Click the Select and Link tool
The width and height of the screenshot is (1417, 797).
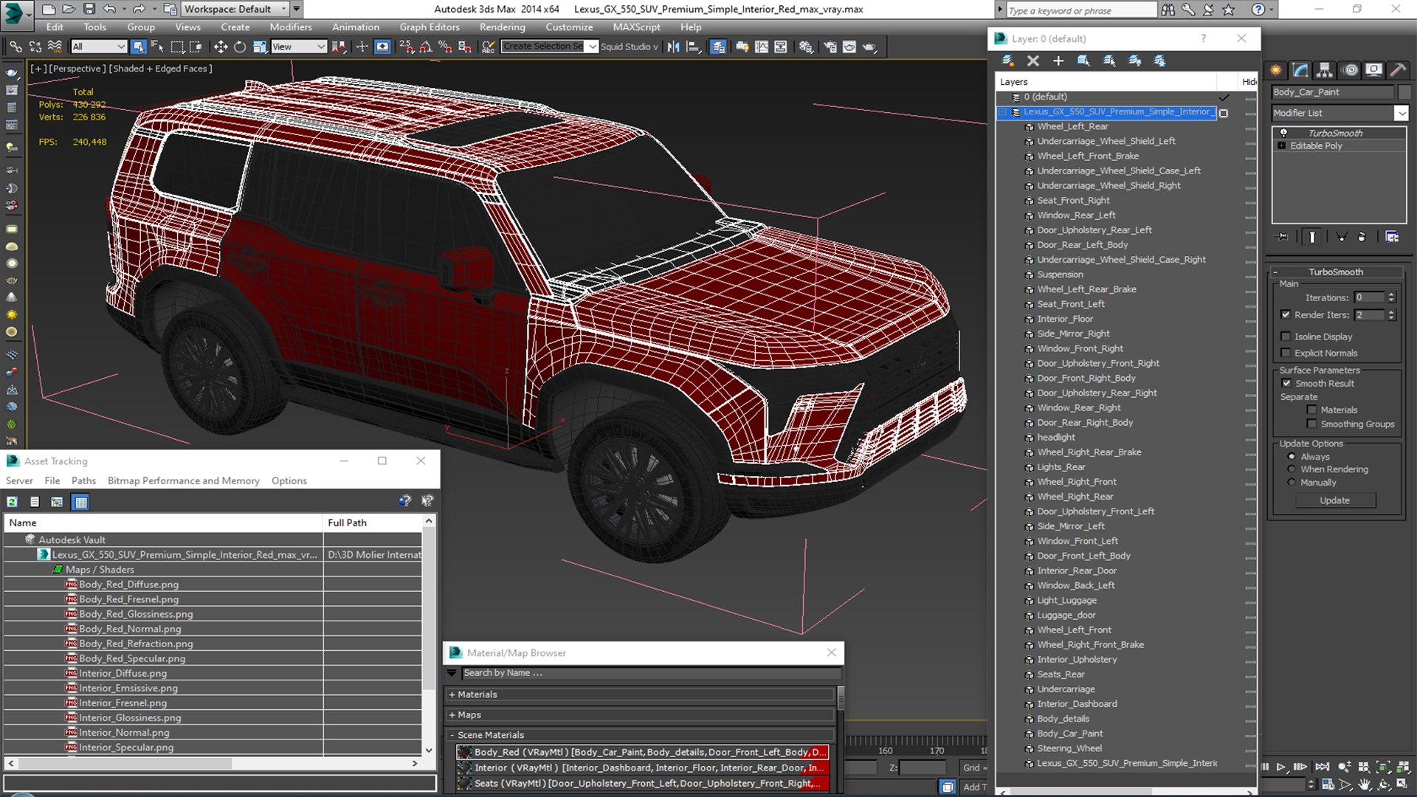pos(15,46)
